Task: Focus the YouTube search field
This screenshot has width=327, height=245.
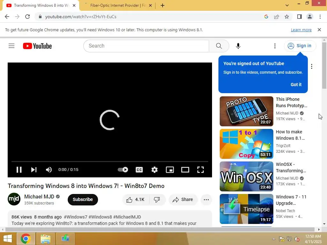Action: coord(146,46)
